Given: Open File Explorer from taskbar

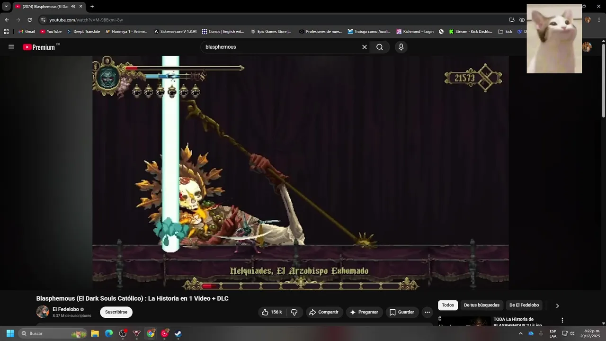Looking at the screenshot, I should [95, 333].
